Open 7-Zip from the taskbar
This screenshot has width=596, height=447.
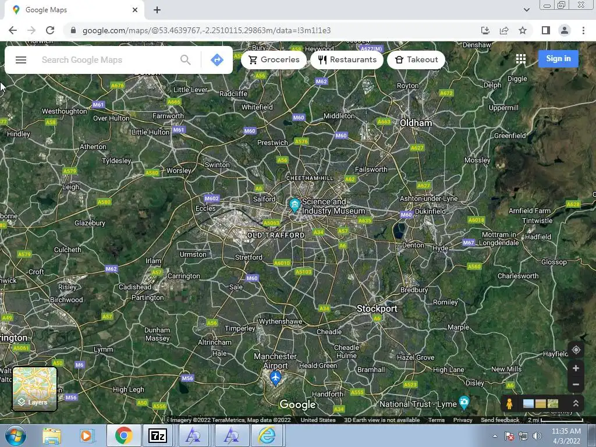pos(157,435)
